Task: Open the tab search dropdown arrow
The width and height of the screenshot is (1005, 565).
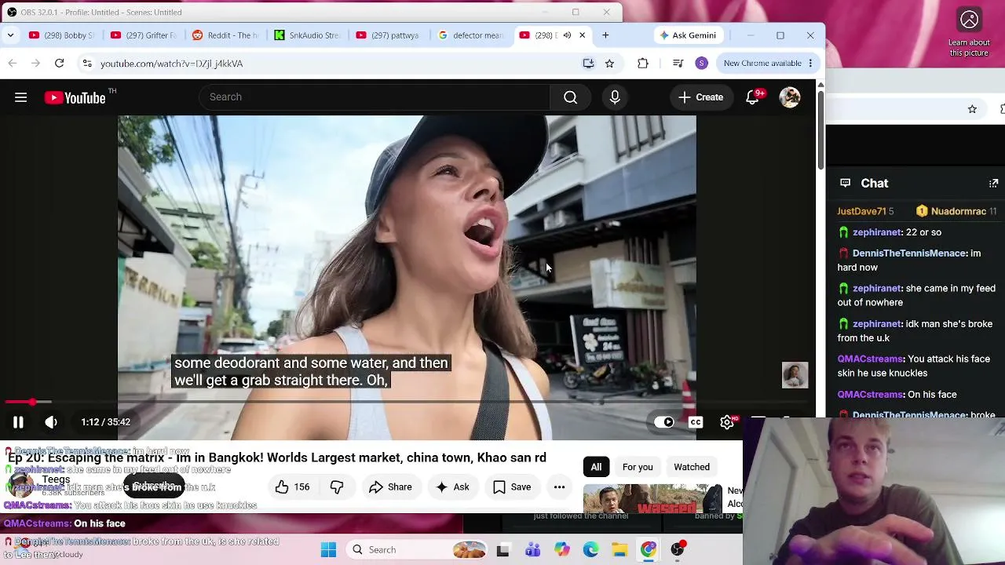Action: [x=10, y=35]
